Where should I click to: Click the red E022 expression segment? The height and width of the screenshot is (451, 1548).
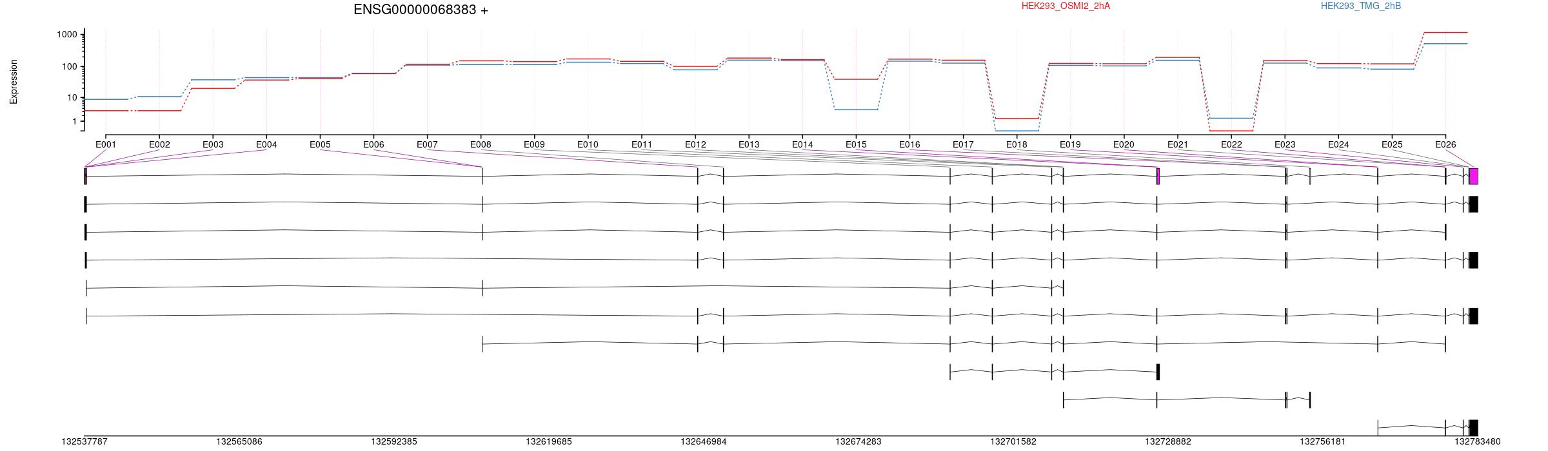1231,131
